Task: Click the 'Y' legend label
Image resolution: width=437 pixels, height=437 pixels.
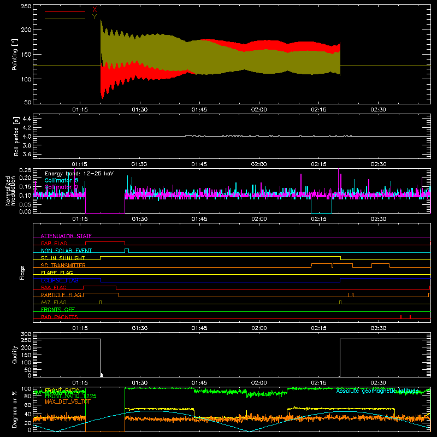Action: [95, 17]
